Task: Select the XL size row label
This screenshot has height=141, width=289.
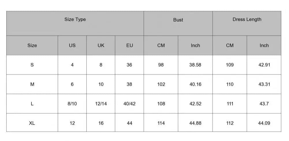Action: [32, 123]
